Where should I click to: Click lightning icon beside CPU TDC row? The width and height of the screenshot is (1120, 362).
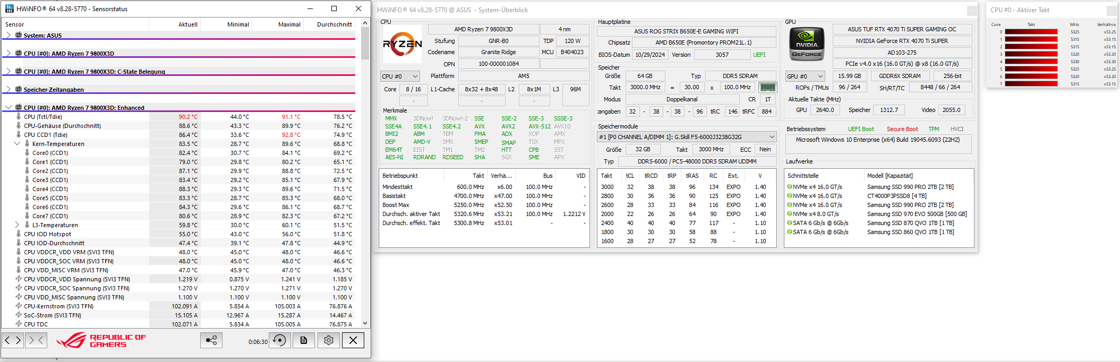19,324
